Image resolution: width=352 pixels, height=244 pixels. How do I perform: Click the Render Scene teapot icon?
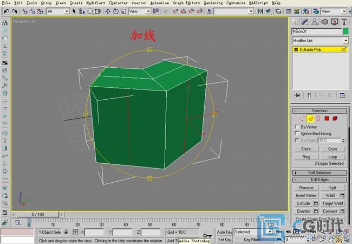click(x=316, y=11)
